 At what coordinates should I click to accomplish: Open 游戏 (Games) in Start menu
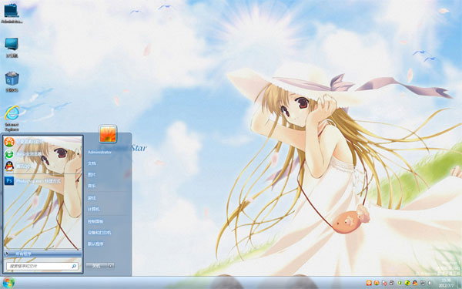click(92, 198)
